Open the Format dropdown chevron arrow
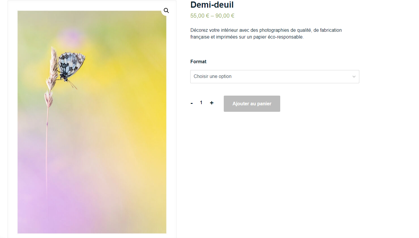This screenshot has height=238, width=419. tap(354, 77)
